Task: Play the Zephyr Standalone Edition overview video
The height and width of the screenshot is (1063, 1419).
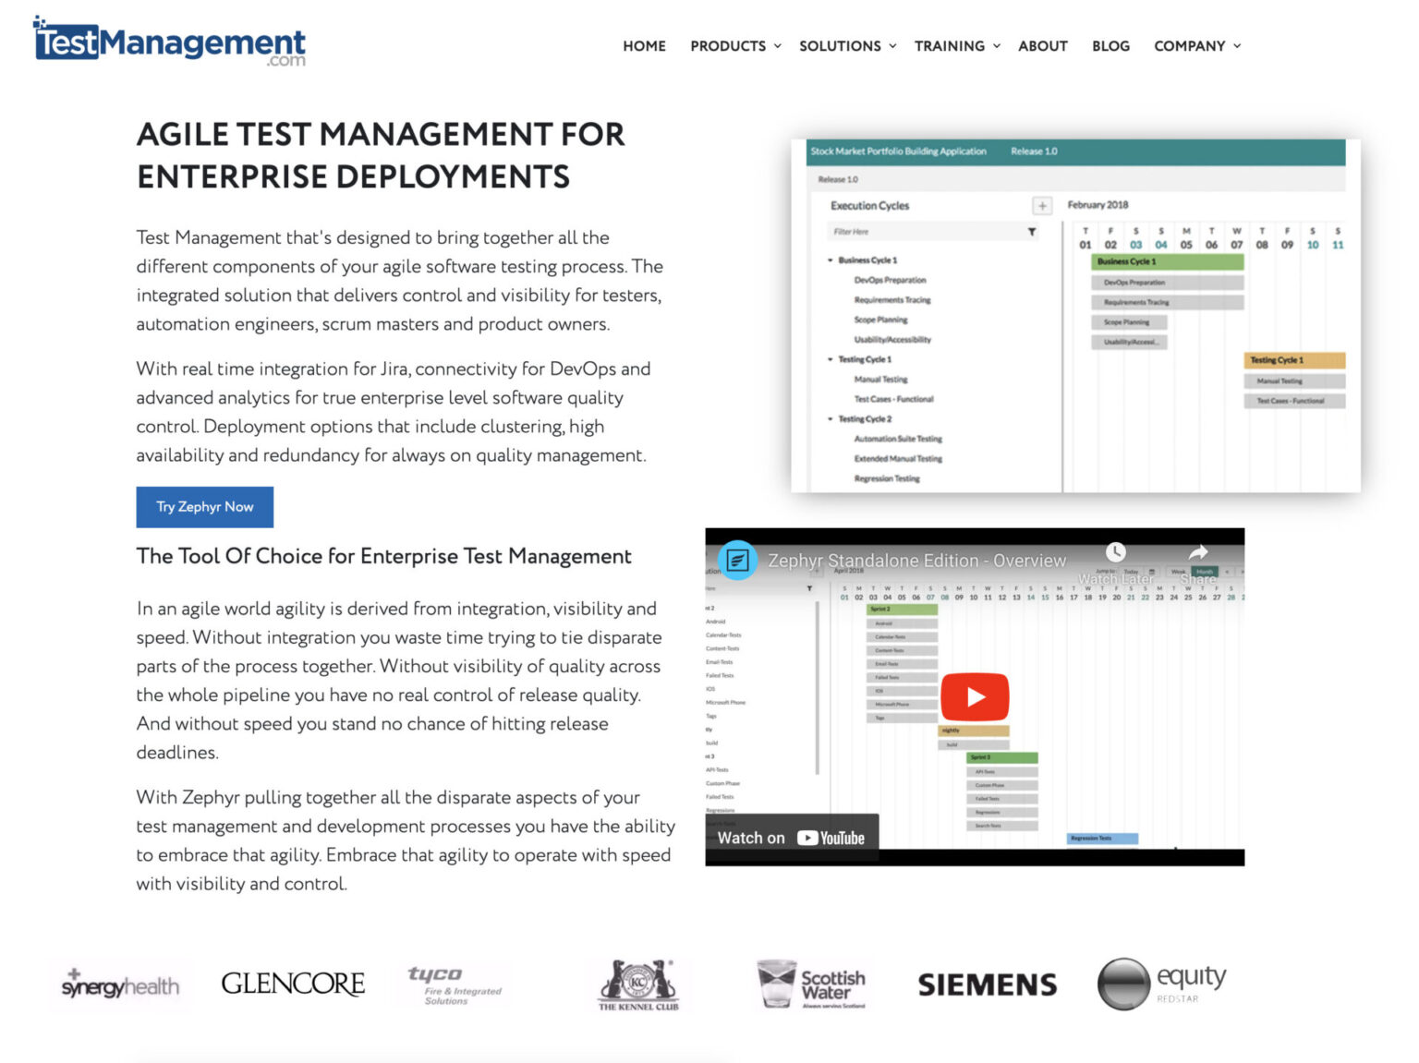Action: tap(975, 696)
